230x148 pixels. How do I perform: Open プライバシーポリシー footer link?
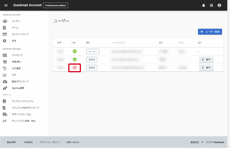tap(50, 142)
